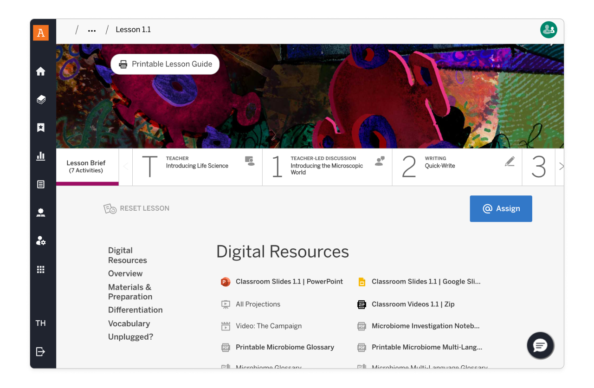Open the user account avatar icon
This screenshot has width=594, height=388.
549,30
